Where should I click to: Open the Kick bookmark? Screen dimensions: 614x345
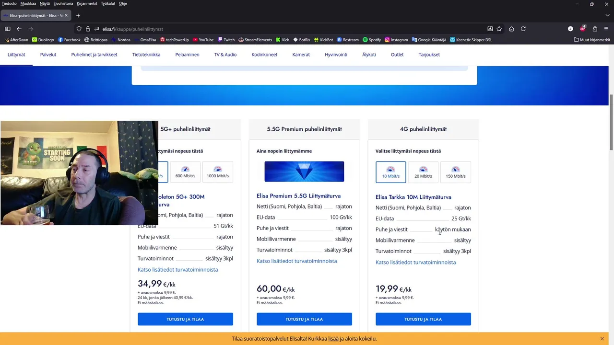[x=283, y=40]
